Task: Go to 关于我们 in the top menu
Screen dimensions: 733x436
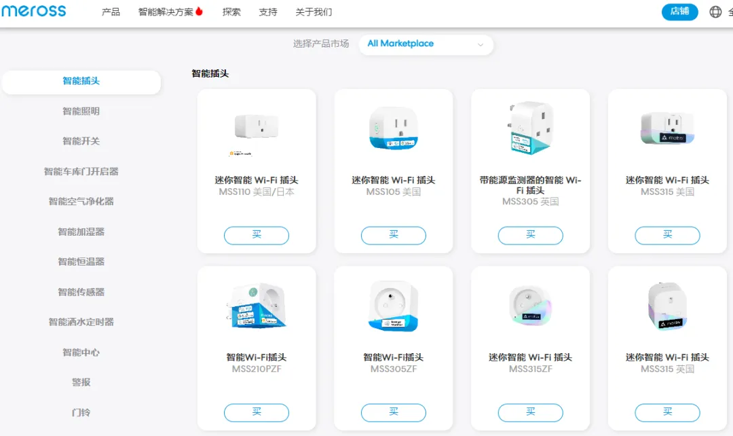Action: (x=314, y=12)
